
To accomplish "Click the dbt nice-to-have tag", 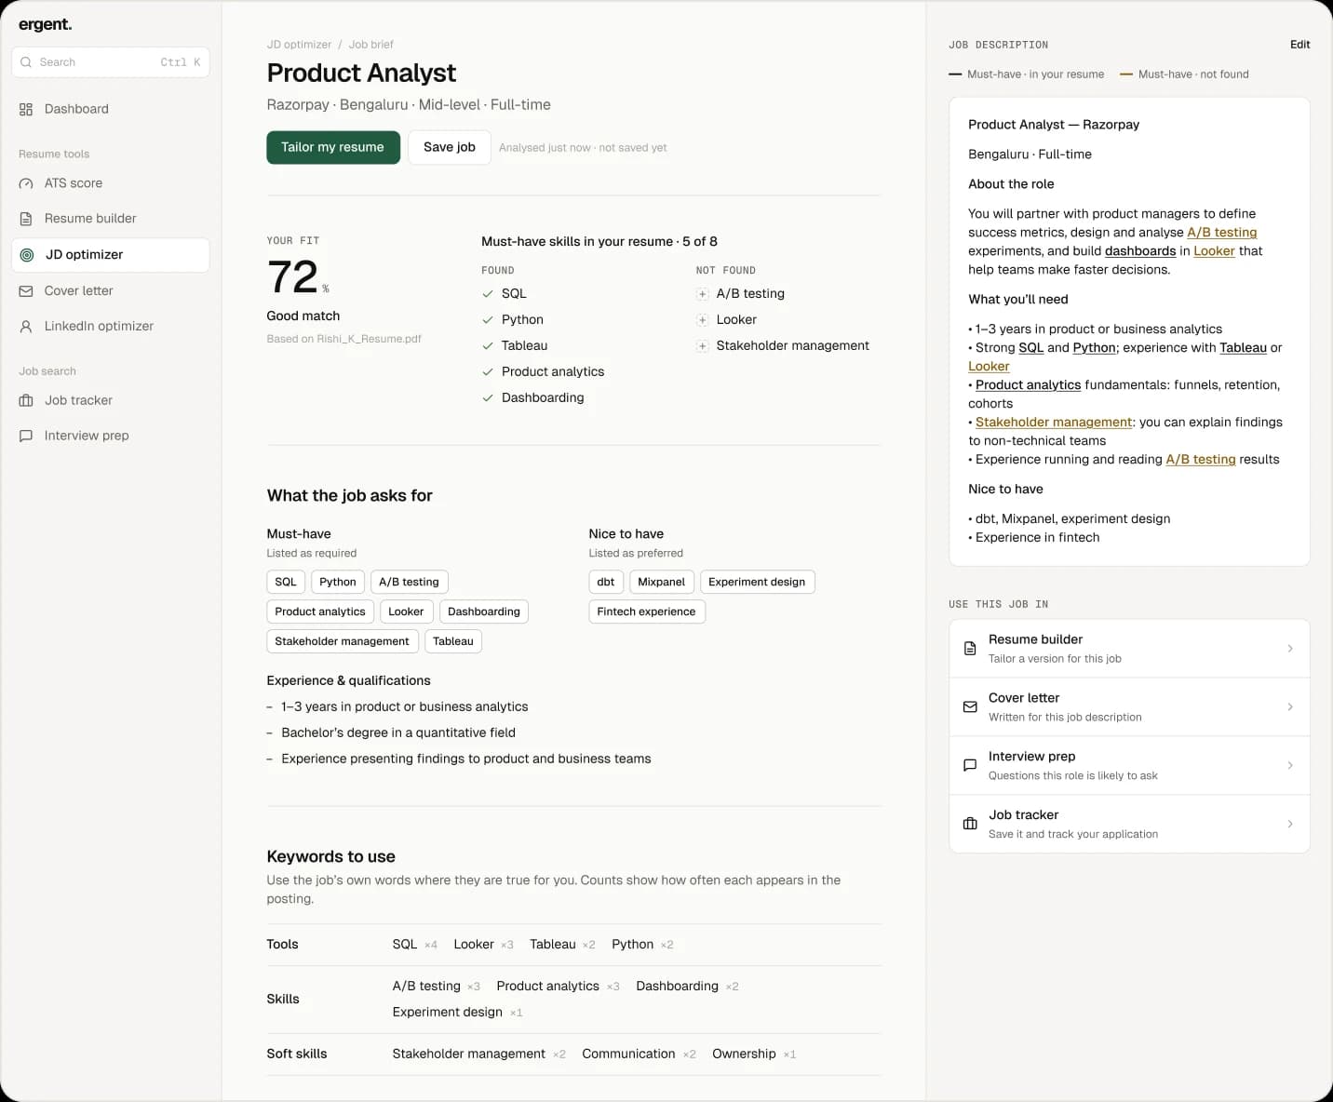I will 606,582.
